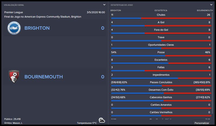Click the Chutes stat bar

(161, 18)
